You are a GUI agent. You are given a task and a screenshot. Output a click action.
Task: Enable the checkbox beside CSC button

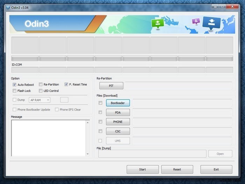(100, 131)
